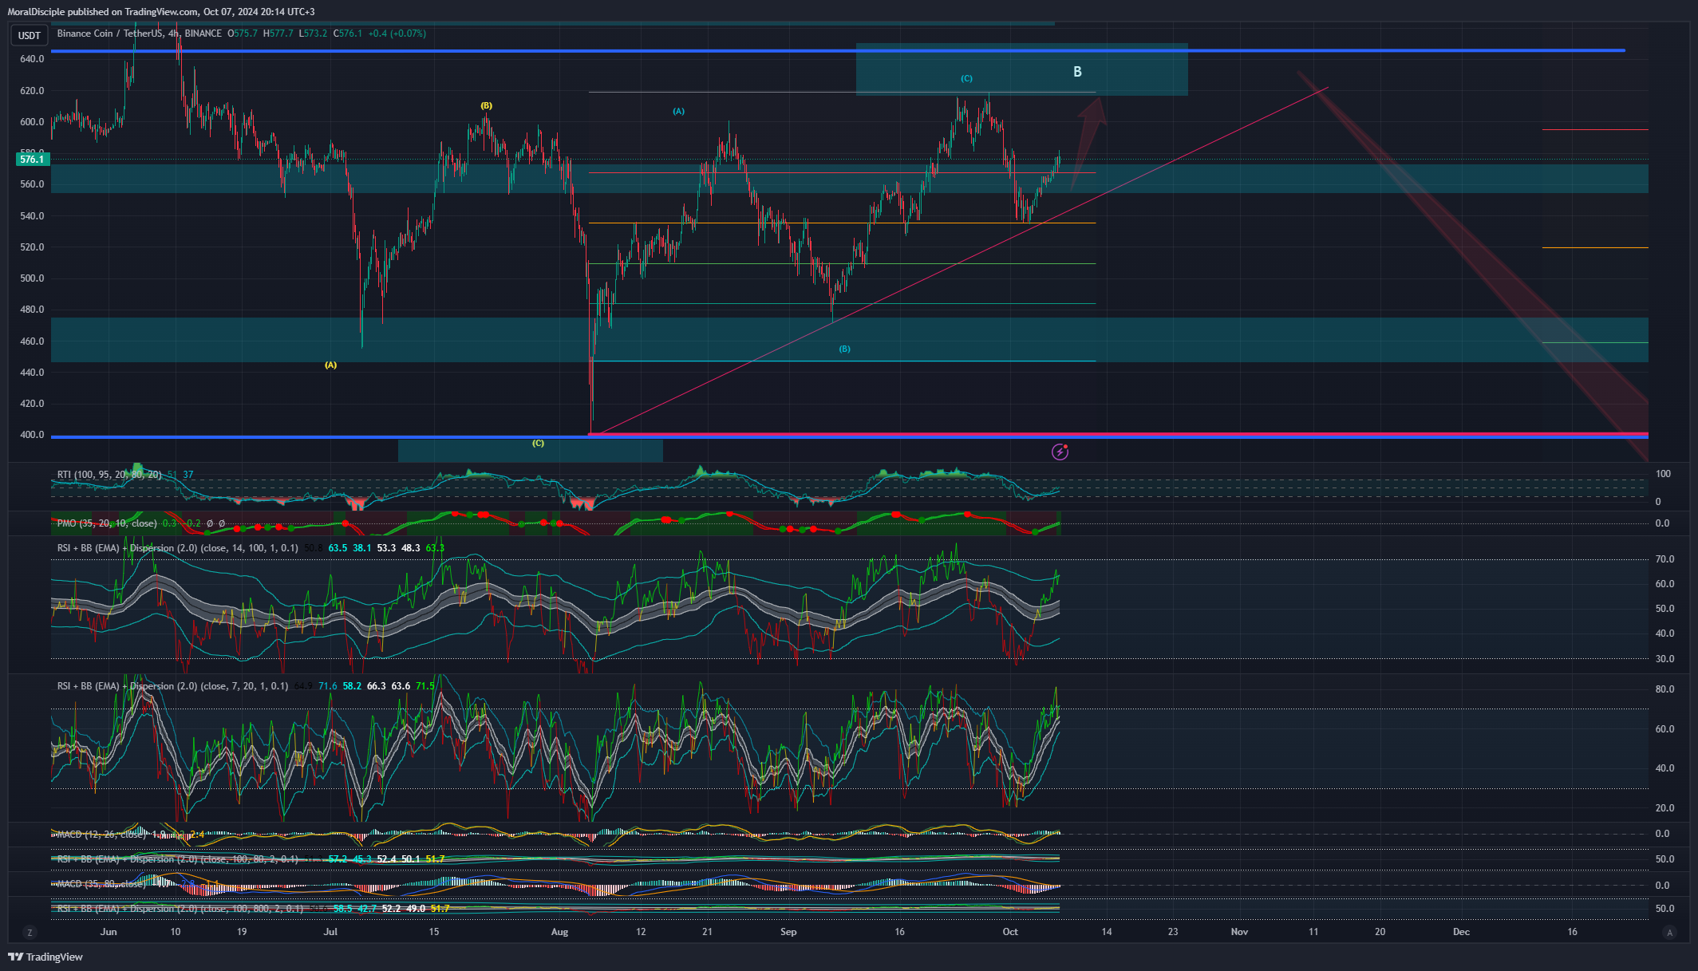The image size is (1698, 971).
Task: Click the change value +0.4 (+0.07%)
Action: coord(397,34)
